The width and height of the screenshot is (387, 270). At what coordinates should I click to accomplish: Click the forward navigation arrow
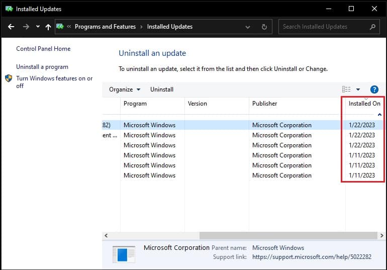(x=26, y=27)
